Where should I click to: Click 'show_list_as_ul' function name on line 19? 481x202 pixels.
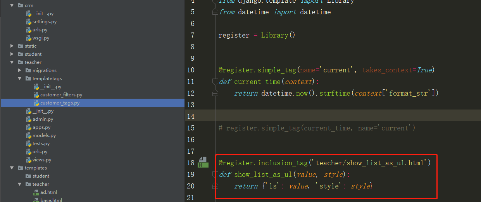263,175
